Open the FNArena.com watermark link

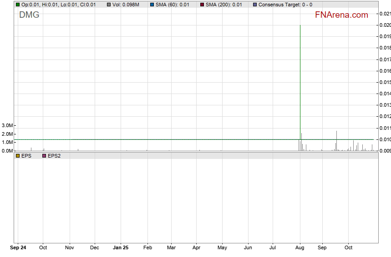pos(341,15)
